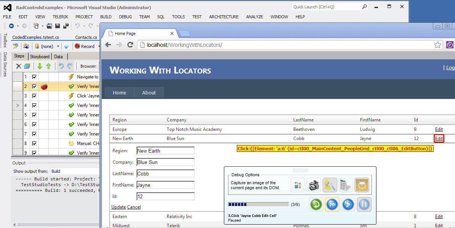Toggle the checkbox for step 8
Image resolution: width=455 pixels, height=228 pixels.
pos(34,143)
